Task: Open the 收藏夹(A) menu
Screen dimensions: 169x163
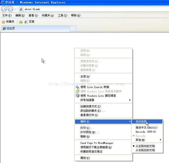Action: point(48,16)
